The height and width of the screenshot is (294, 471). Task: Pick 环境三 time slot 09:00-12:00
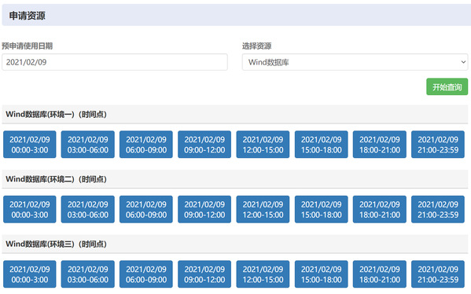(x=204, y=274)
